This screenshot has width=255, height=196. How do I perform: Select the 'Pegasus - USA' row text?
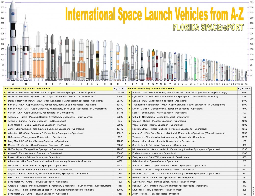tap(170, 186)
